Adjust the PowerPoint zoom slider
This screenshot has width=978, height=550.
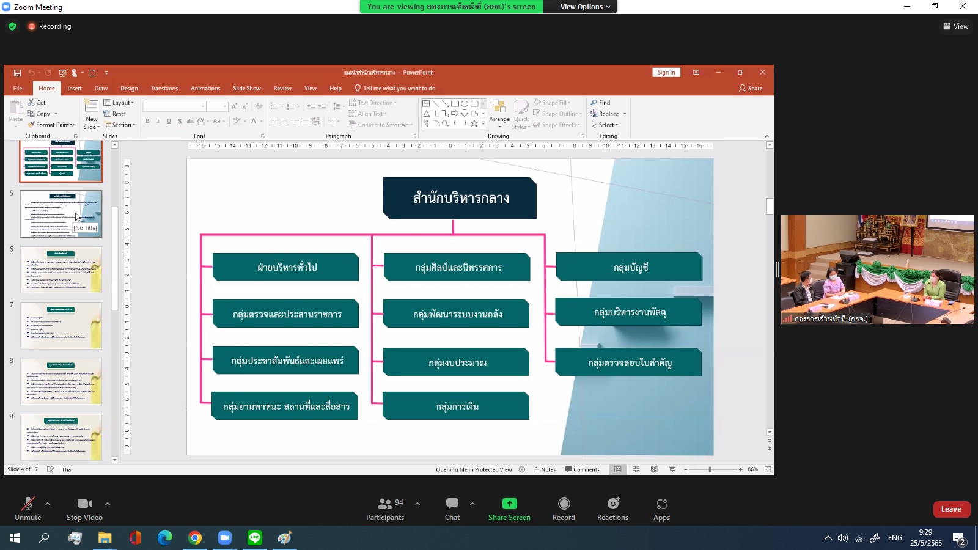pos(710,469)
